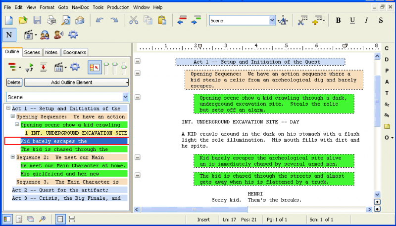The image size is (396, 226).
Task: Click the clapperboard icon in Outline panel
Action: (x=59, y=67)
